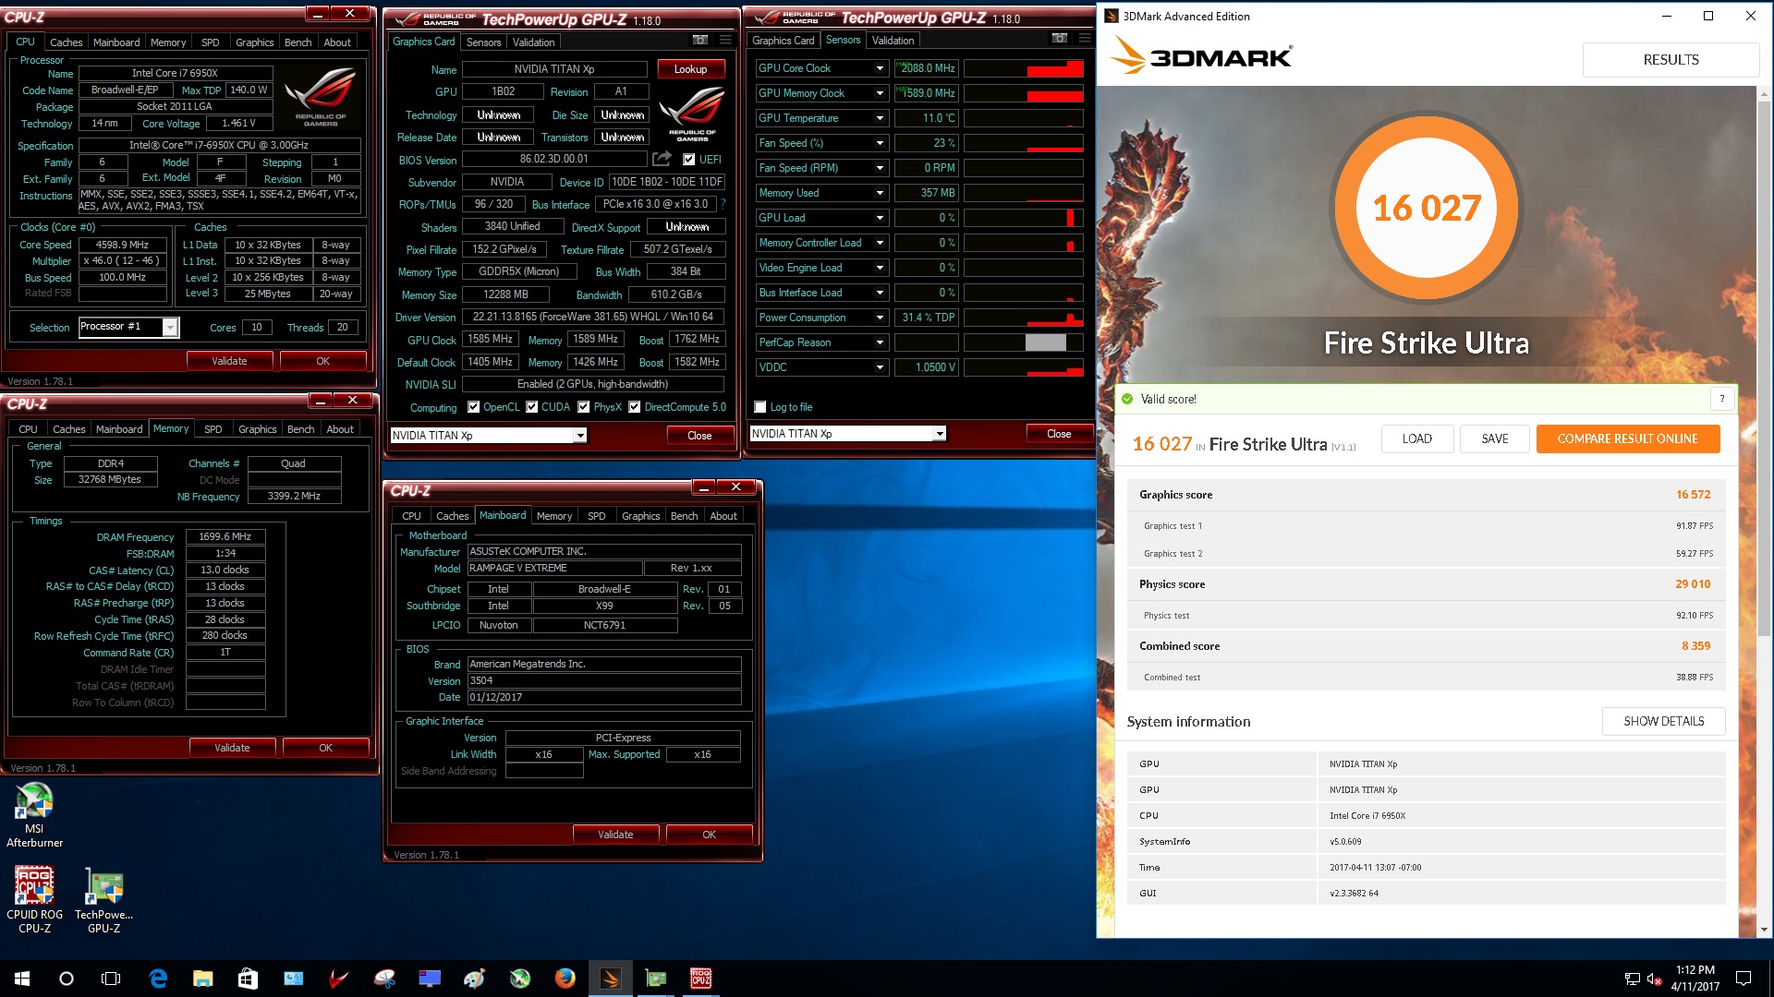
Task: Open MSI Afterburner desktop shortcut
Action: 34,815
